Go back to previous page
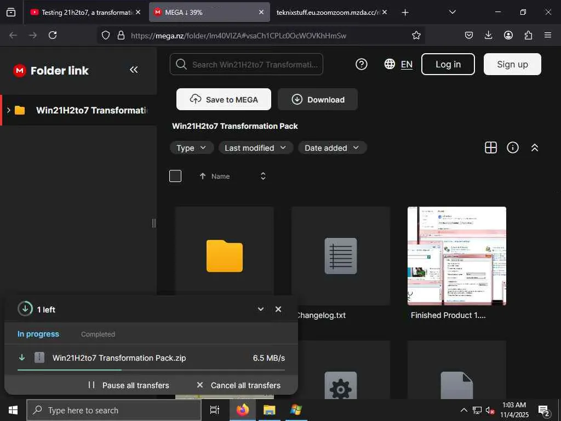Screen dimensions: 561x421 point(13,35)
